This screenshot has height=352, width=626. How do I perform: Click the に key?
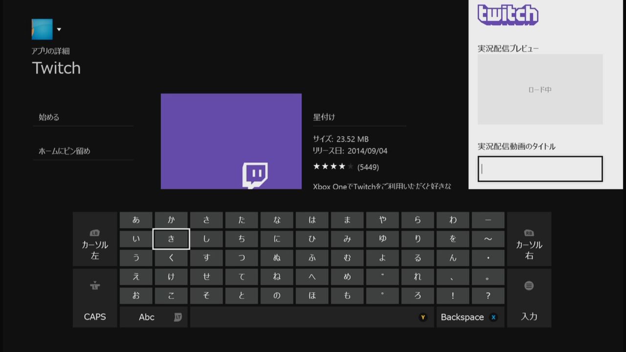[277, 239]
